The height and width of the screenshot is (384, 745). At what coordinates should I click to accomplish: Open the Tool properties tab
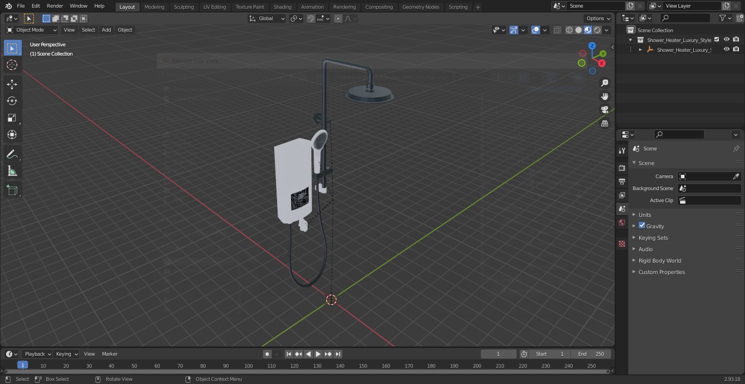point(622,150)
